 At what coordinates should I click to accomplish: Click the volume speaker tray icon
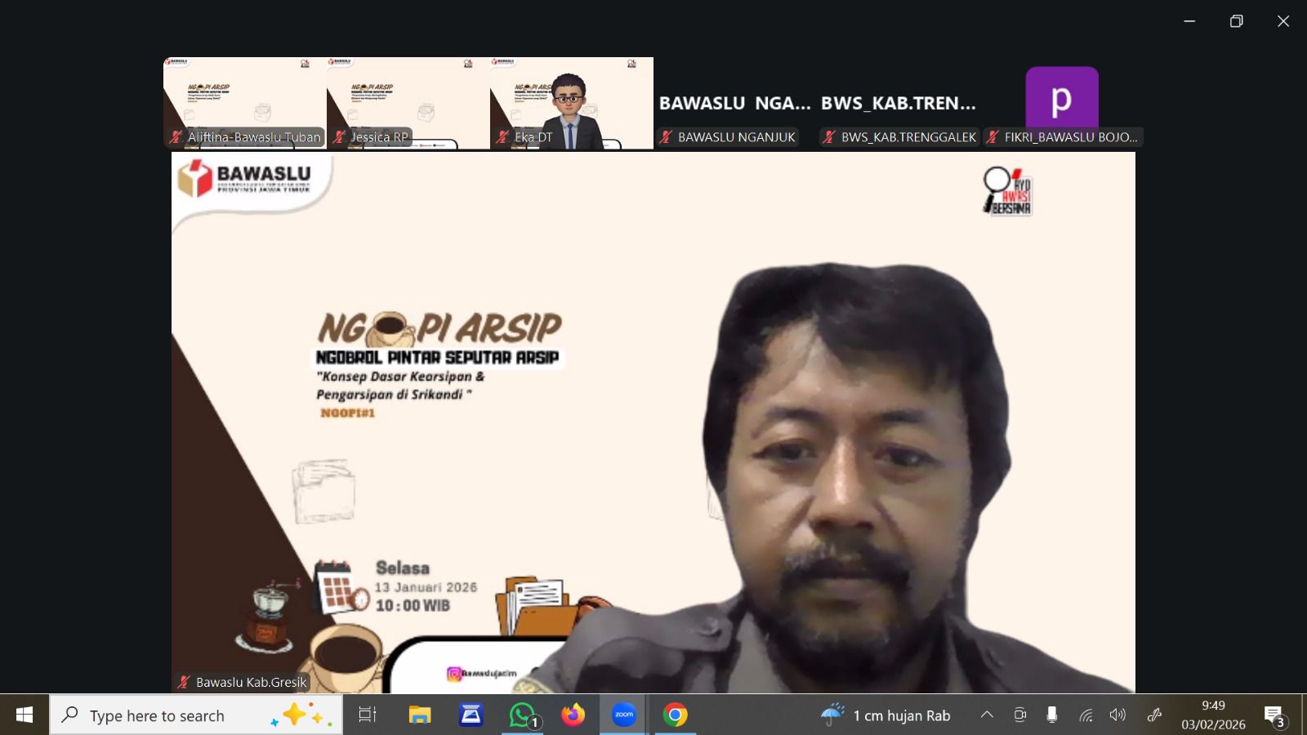pos(1117,715)
